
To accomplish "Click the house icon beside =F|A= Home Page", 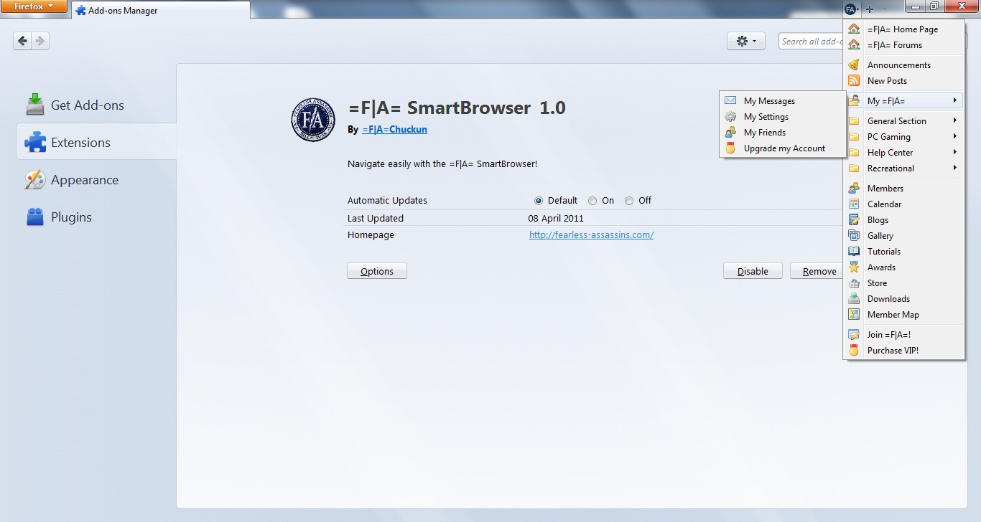I will (x=854, y=29).
